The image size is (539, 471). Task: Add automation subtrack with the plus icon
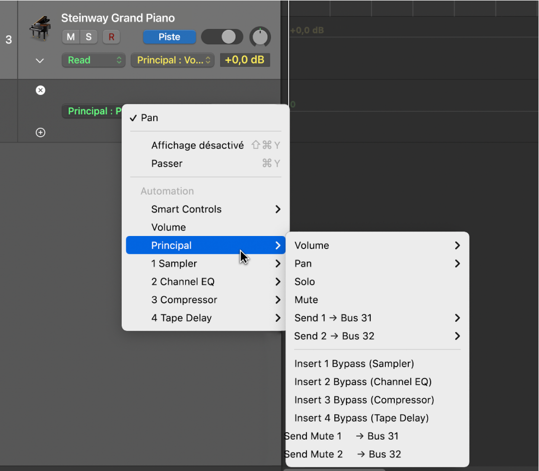[x=40, y=132]
